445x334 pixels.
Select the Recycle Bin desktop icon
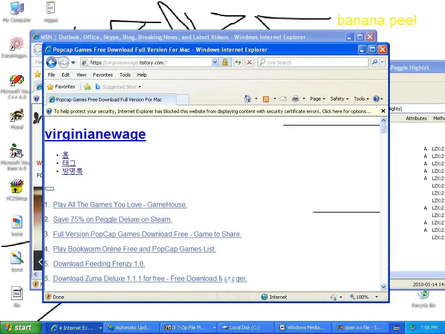(423, 299)
